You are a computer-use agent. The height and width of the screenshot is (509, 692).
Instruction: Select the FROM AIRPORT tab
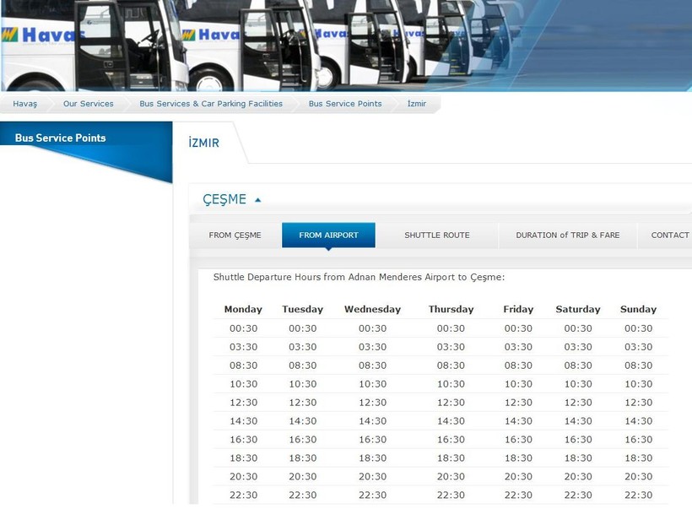pos(328,236)
